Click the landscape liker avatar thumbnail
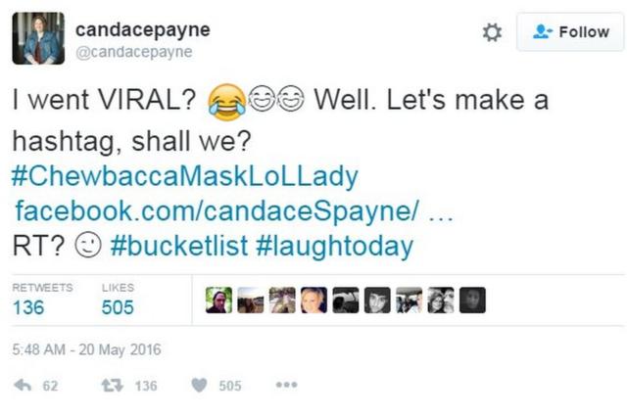 tap(251, 300)
